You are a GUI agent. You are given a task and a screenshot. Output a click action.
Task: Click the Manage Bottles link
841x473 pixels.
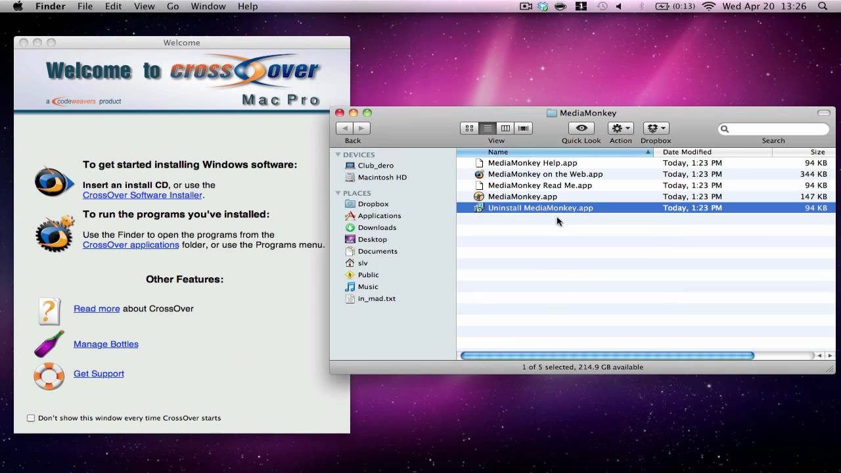click(x=106, y=344)
